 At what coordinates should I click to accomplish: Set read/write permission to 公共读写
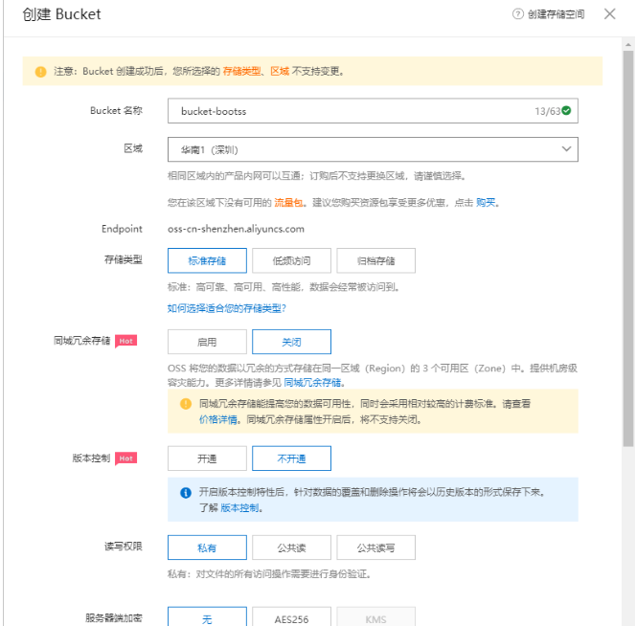pos(376,548)
